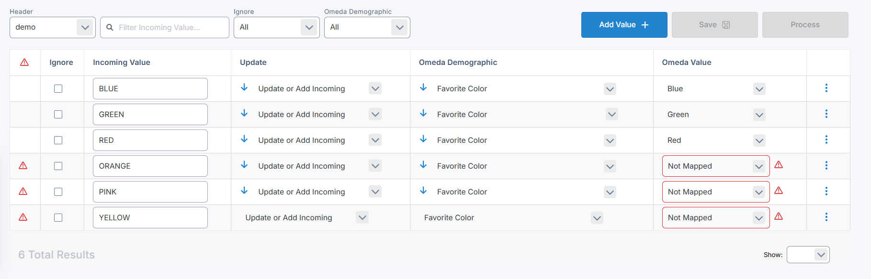Enable the Ignore checkbox for YELLOW

pos(58,218)
